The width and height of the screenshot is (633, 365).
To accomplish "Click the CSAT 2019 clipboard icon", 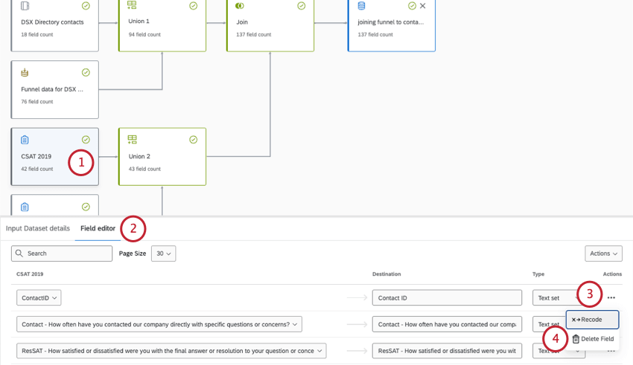I will point(25,140).
